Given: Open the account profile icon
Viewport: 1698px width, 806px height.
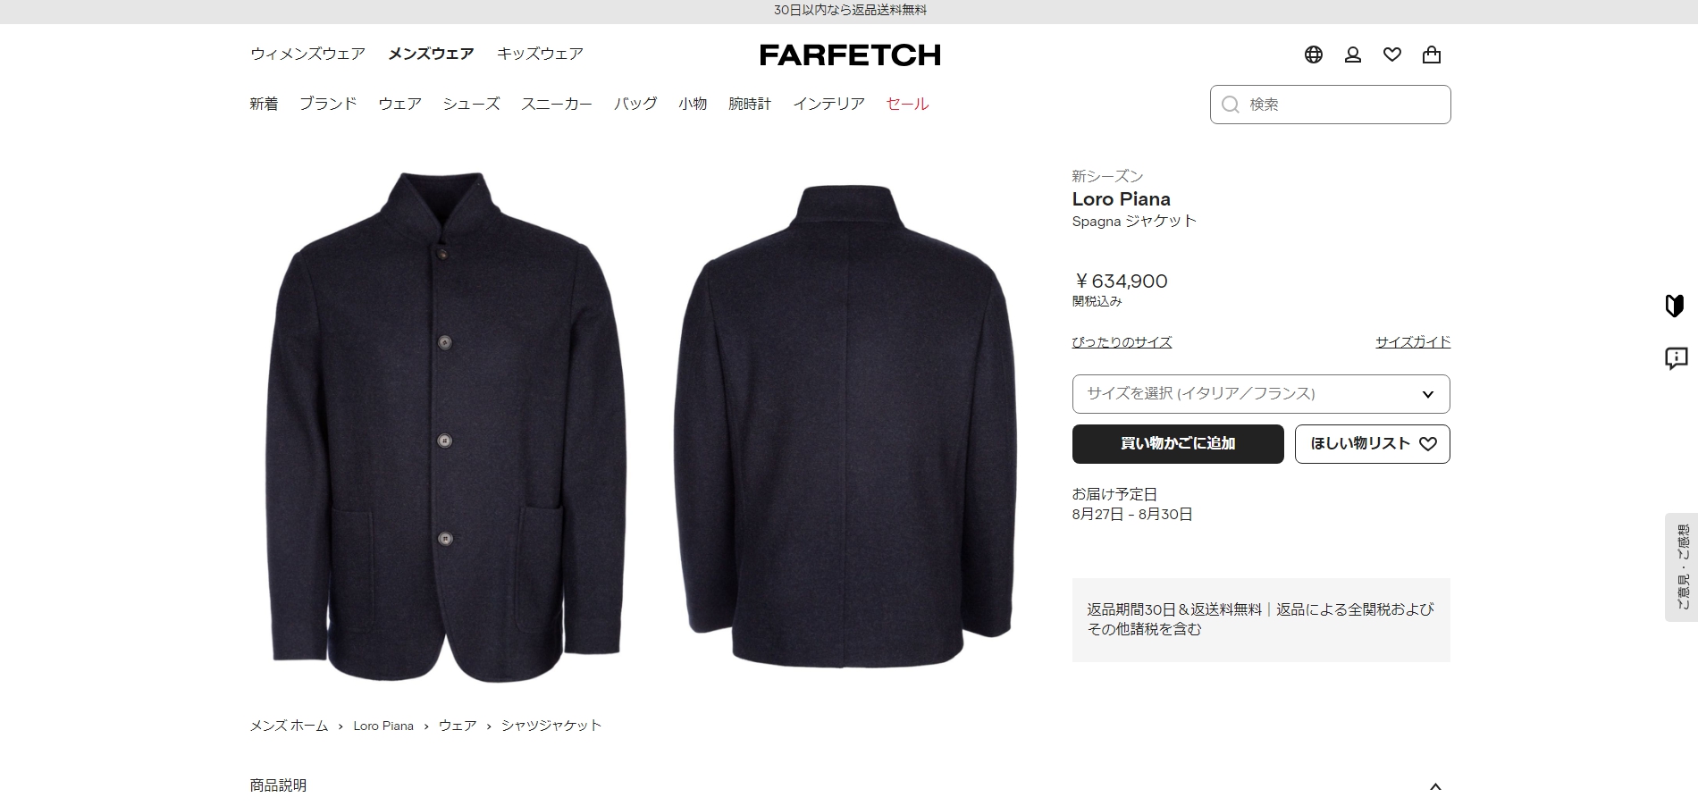Looking at the screenshot, I should click(x=1353, y=55).
